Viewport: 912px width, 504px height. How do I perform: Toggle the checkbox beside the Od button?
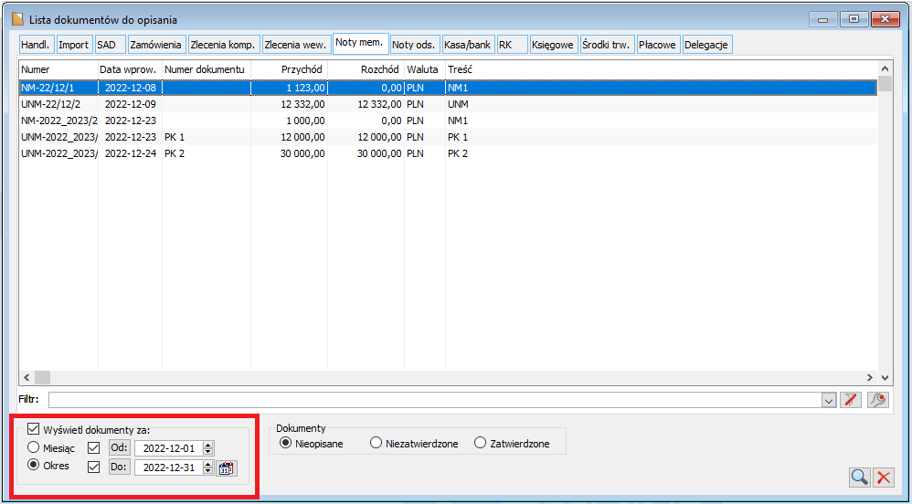point(93,448)
